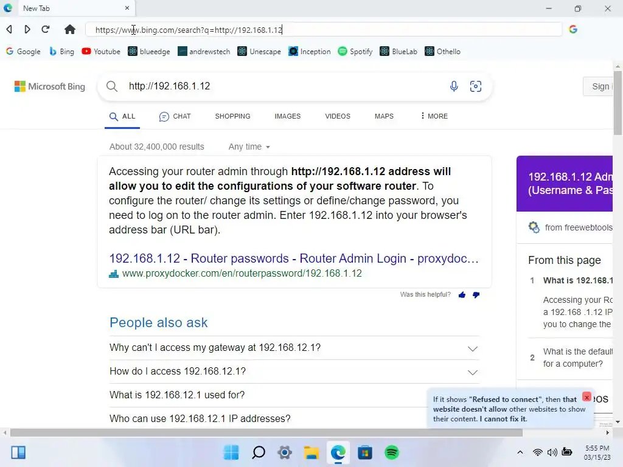This screenshot has height=467, width=623.
Task: Click the Google icon beside the address bar
Action: [573, 29]
